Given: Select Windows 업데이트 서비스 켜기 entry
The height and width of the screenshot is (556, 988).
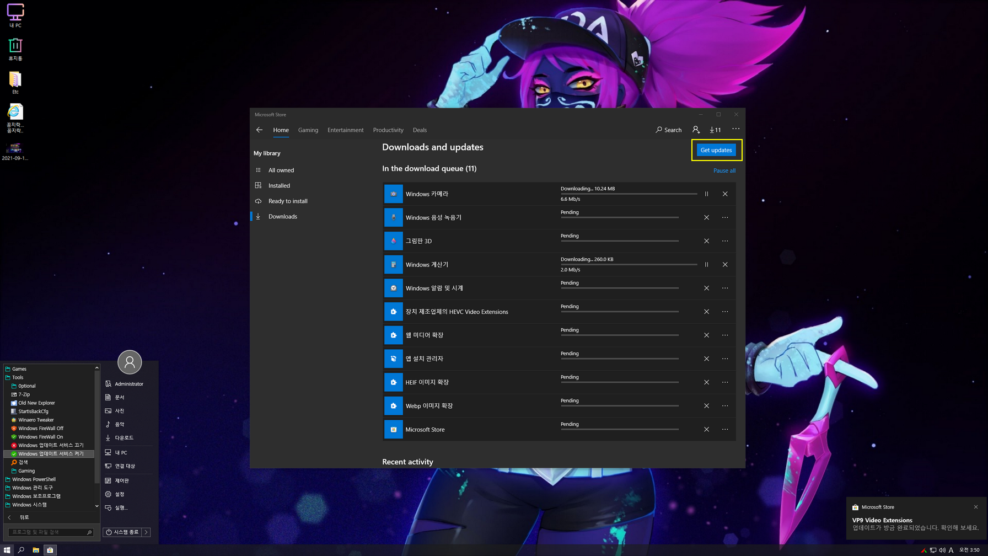Looking at the screenshot, I should pyautogui.click(x=50, y=454).
